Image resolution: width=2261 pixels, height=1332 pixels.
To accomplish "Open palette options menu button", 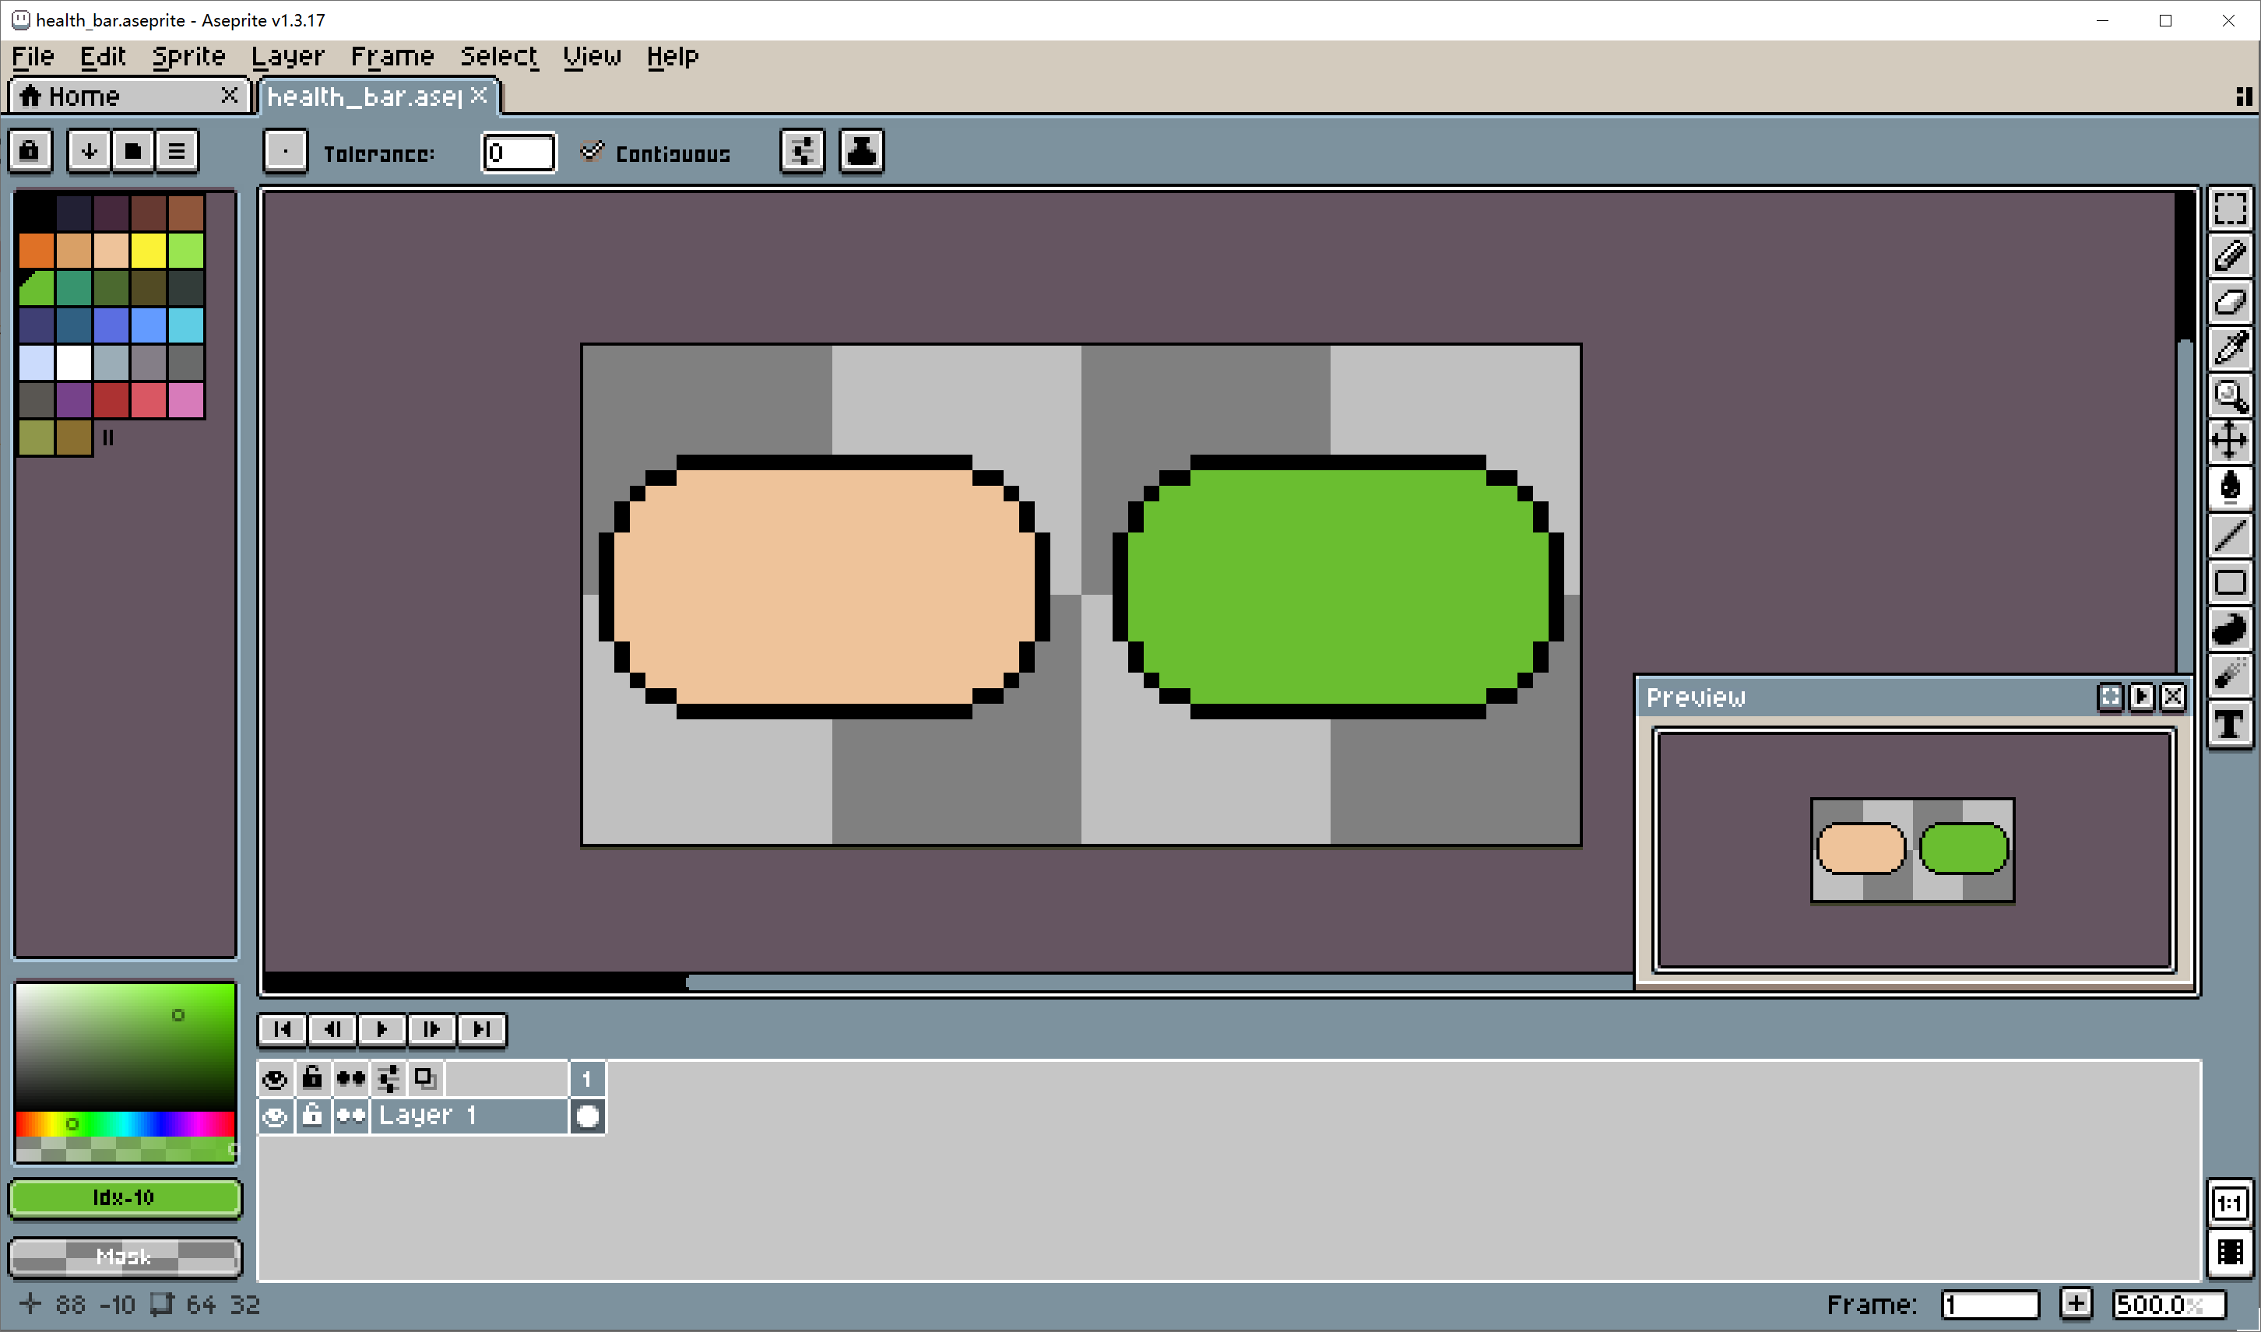I will click(177, 151).
